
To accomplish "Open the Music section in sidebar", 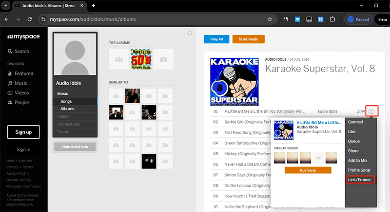I will 18,83.
